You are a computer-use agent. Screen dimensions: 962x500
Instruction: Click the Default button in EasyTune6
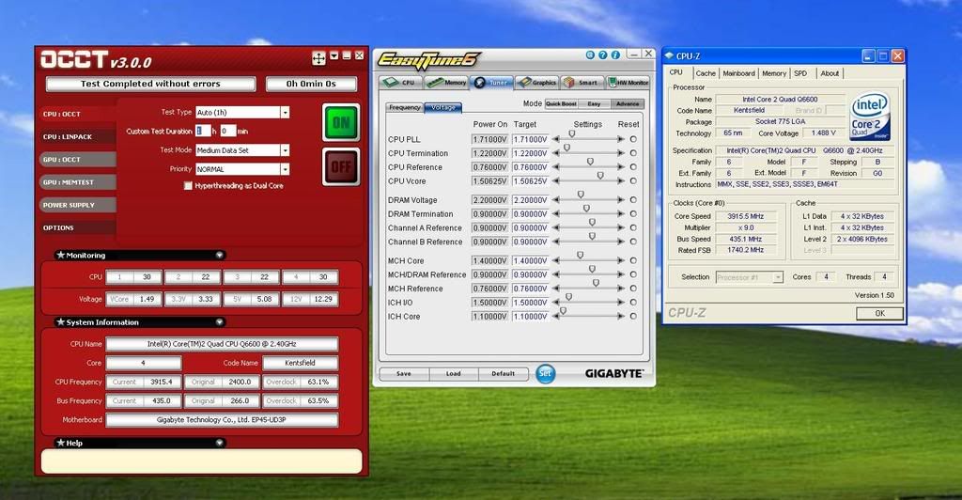click(x=504, y=374)
